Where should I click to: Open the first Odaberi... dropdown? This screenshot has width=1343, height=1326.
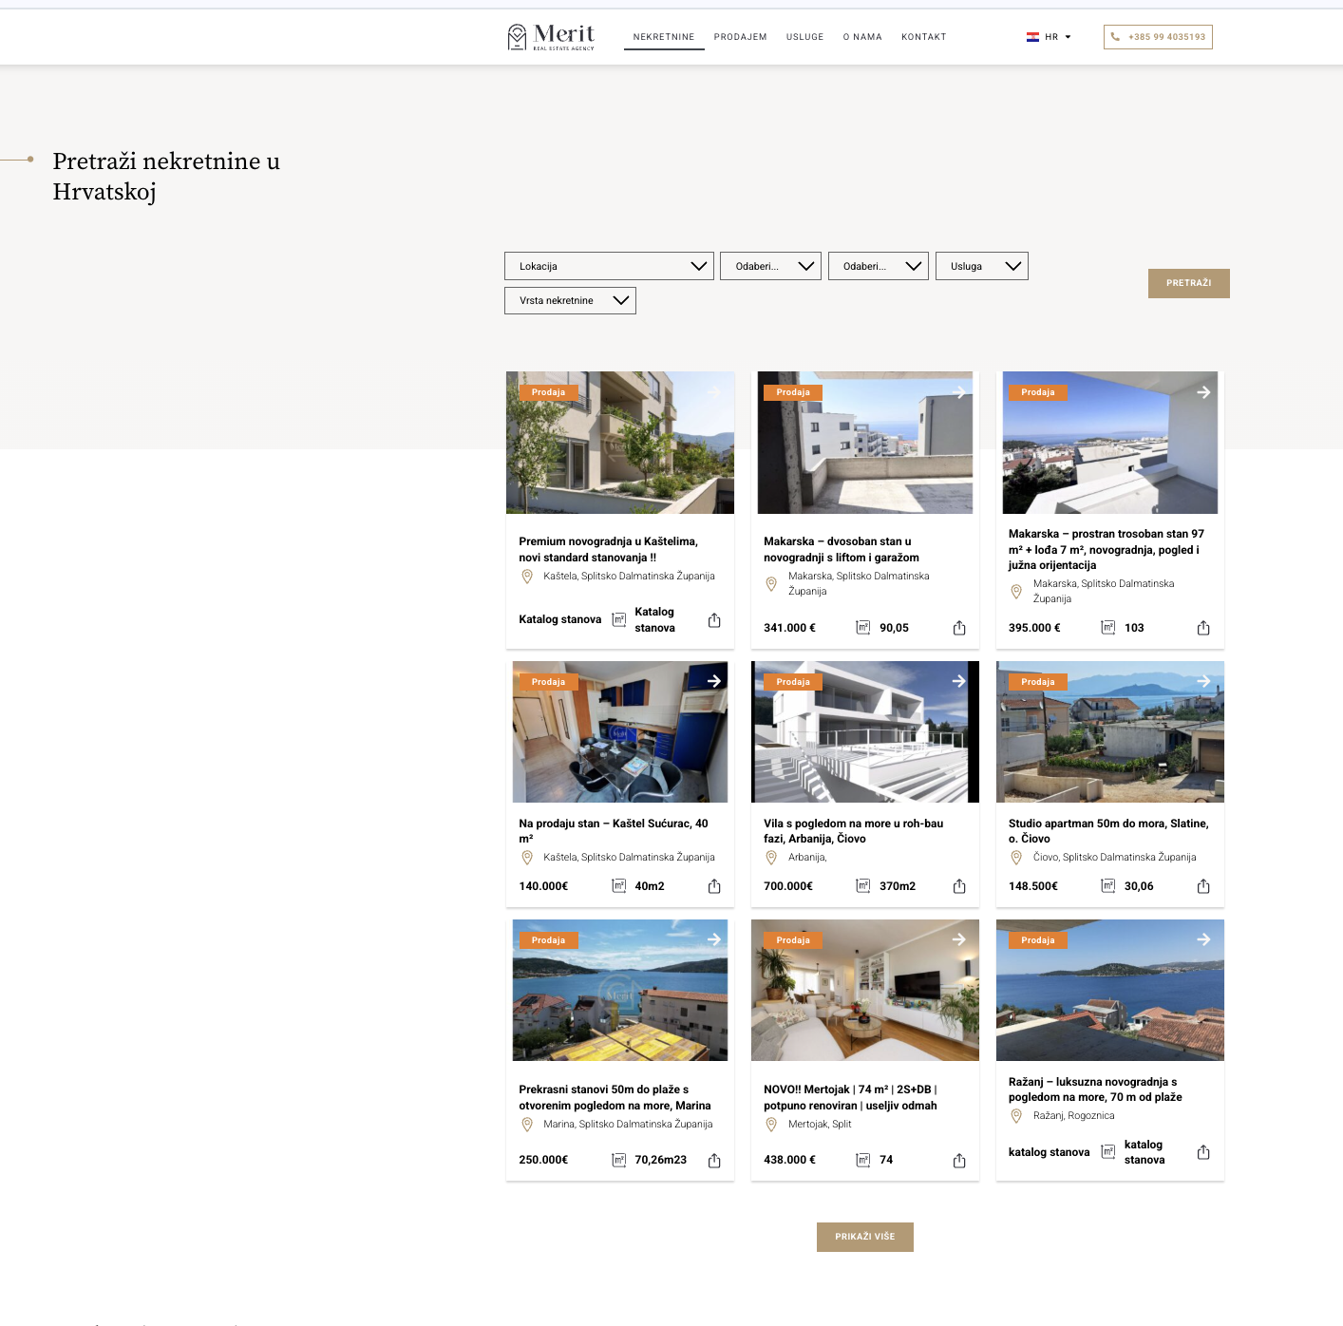[770, 266]
